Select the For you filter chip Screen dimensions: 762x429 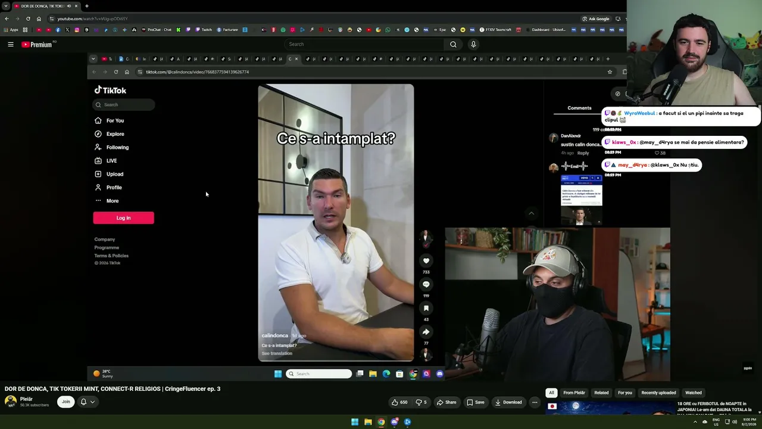click(624, 393)
